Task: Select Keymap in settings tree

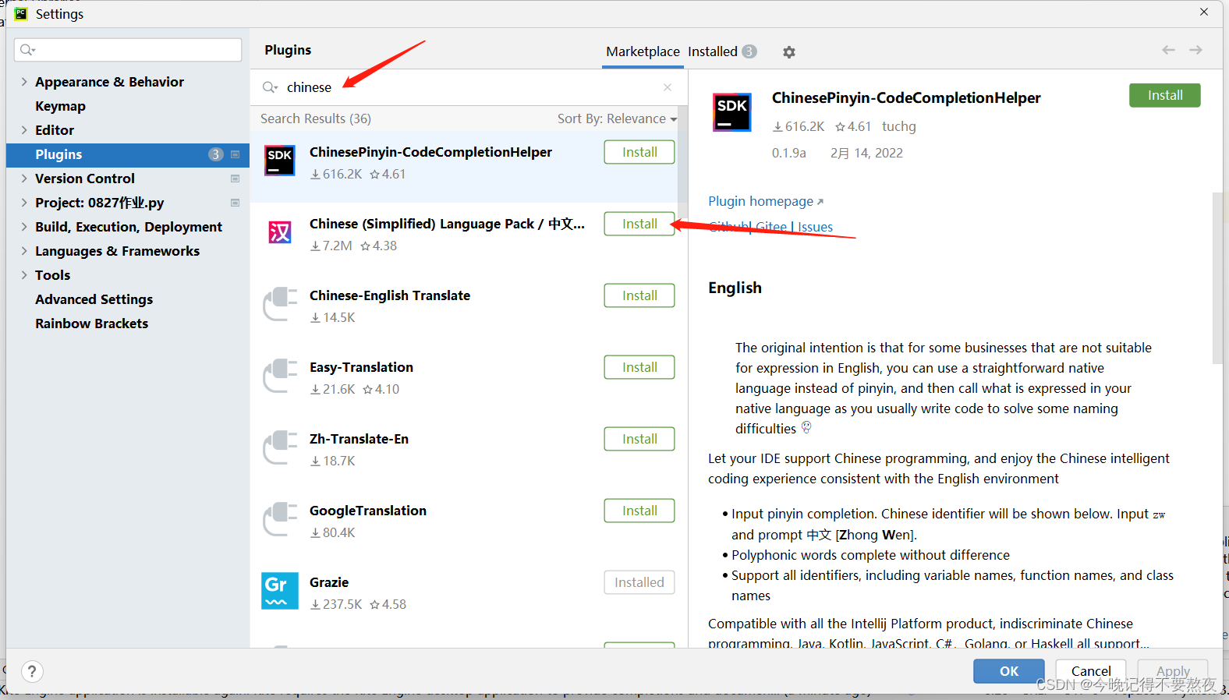Action: tap(60, 106)
